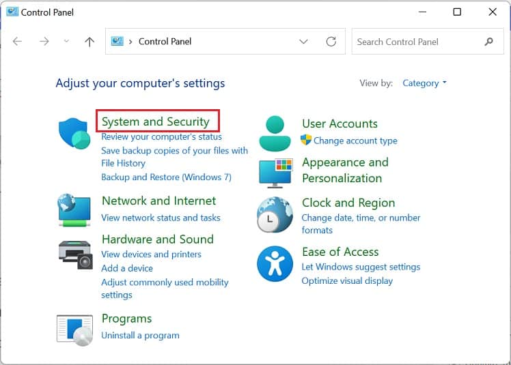The height and width of the screenshot is (365, 511).
Task: Select View network status and tasks
Action: 161,218
